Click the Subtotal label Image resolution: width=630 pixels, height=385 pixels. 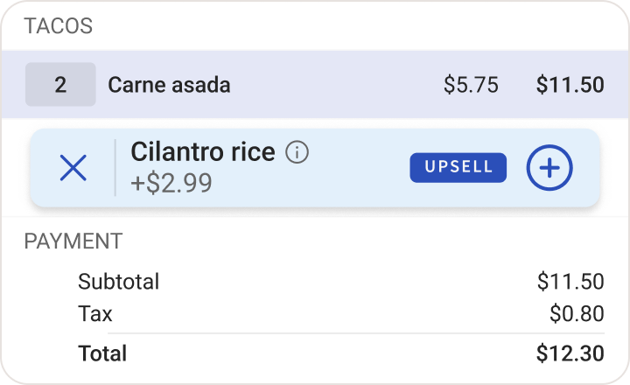coord(119,282)
